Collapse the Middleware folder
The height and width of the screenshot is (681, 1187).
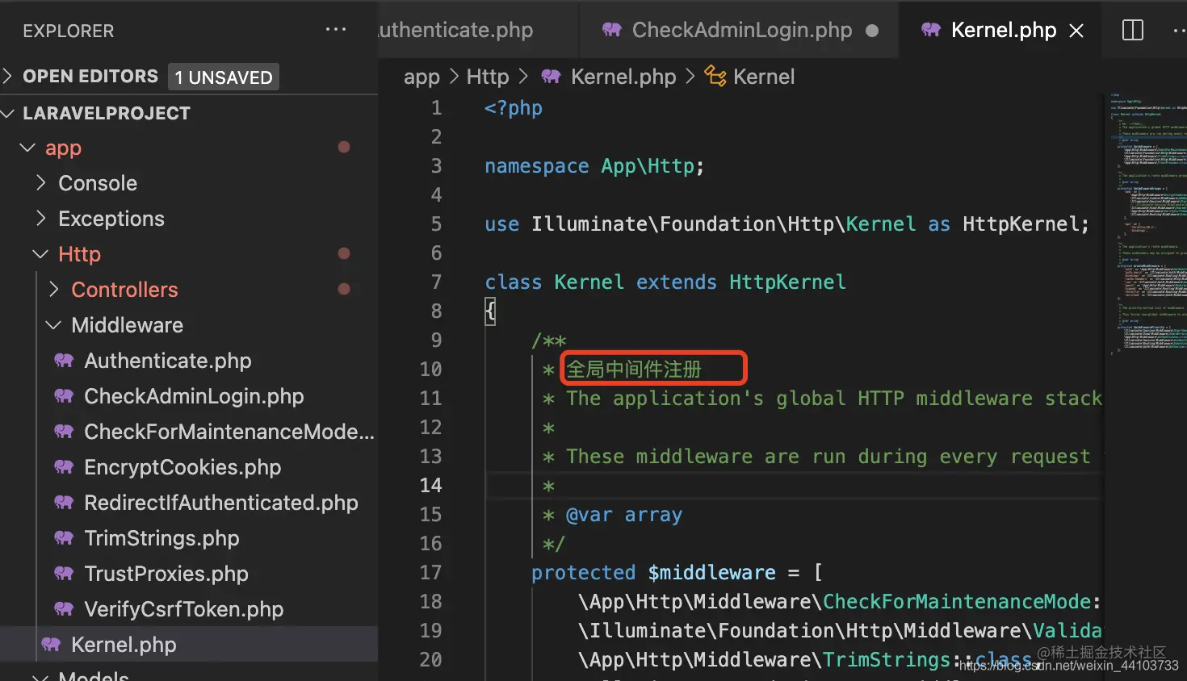53,325
